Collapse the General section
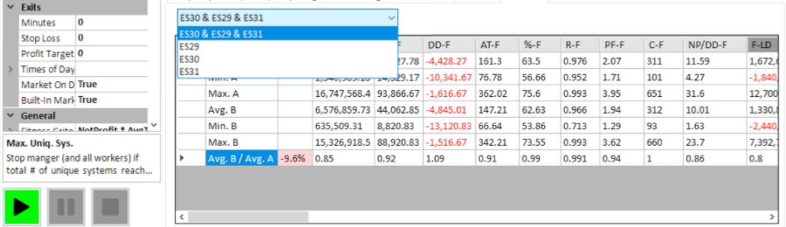 (x=10, y=116)
